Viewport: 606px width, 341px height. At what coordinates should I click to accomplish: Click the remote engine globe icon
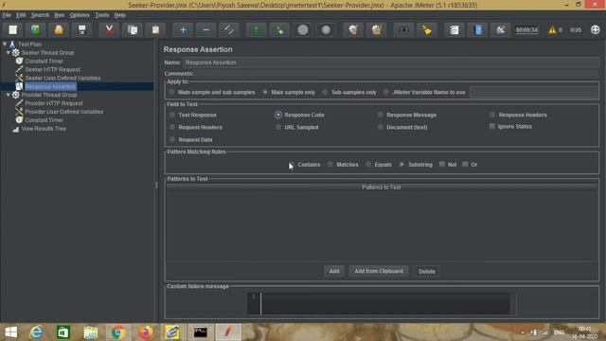coord(596,29)
